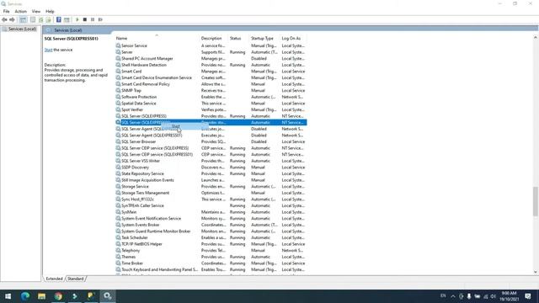This screenshot has height=303, width=539.
Task: Go back using the toolbar Back arrow
Action: click(4, 19)
